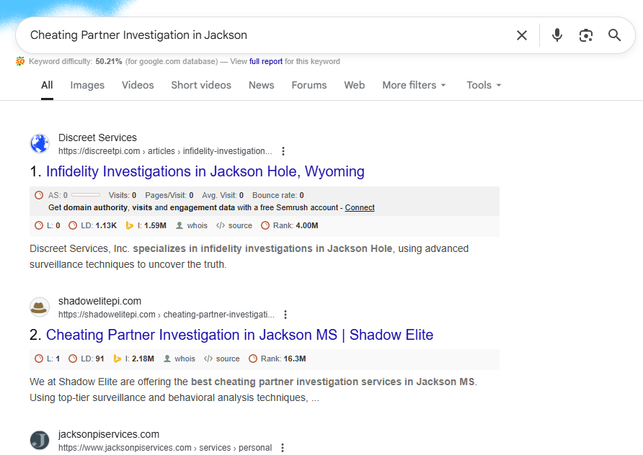View the full report keyword link
This screenshot has height=455, width=643.
click(266, 62)
